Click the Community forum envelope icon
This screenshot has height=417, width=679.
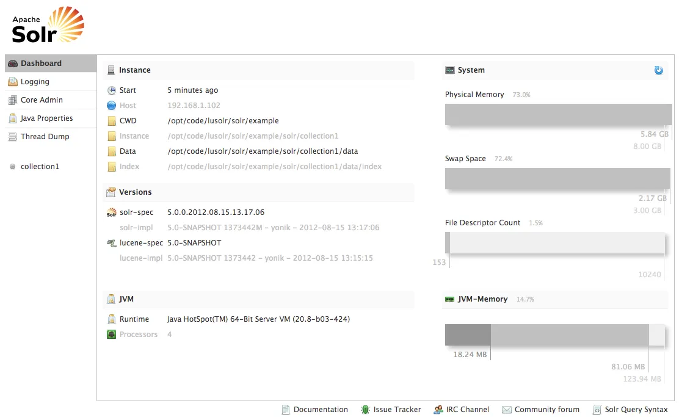507,410
